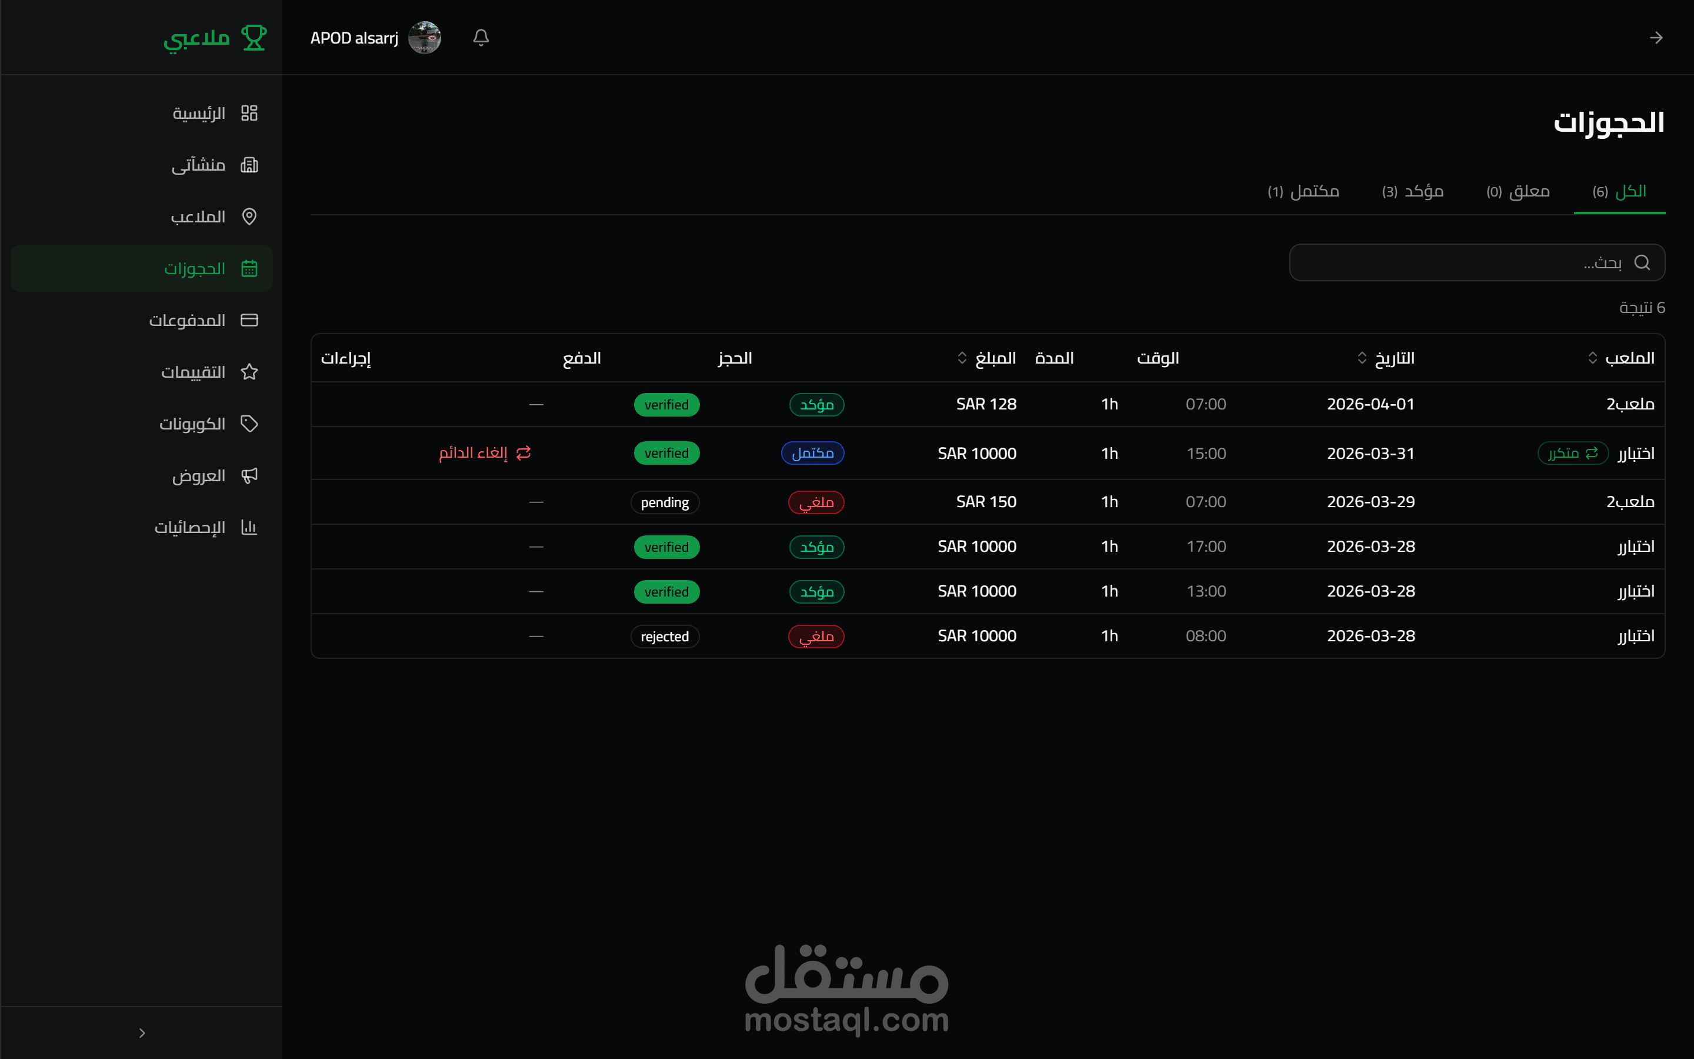
Task: Open منشآتي building icon in sidebar
Action: [x=249, y=165]
